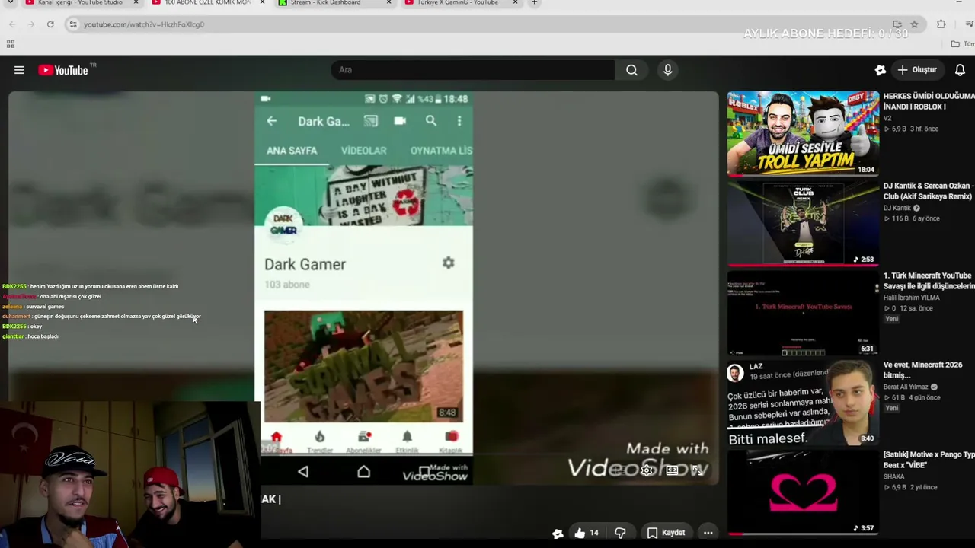Screen dimensions: 975x548
Task: Open the 'Bitti malesef' Minecraft 2026 thumbnail
Action: (x=803, y=403)
